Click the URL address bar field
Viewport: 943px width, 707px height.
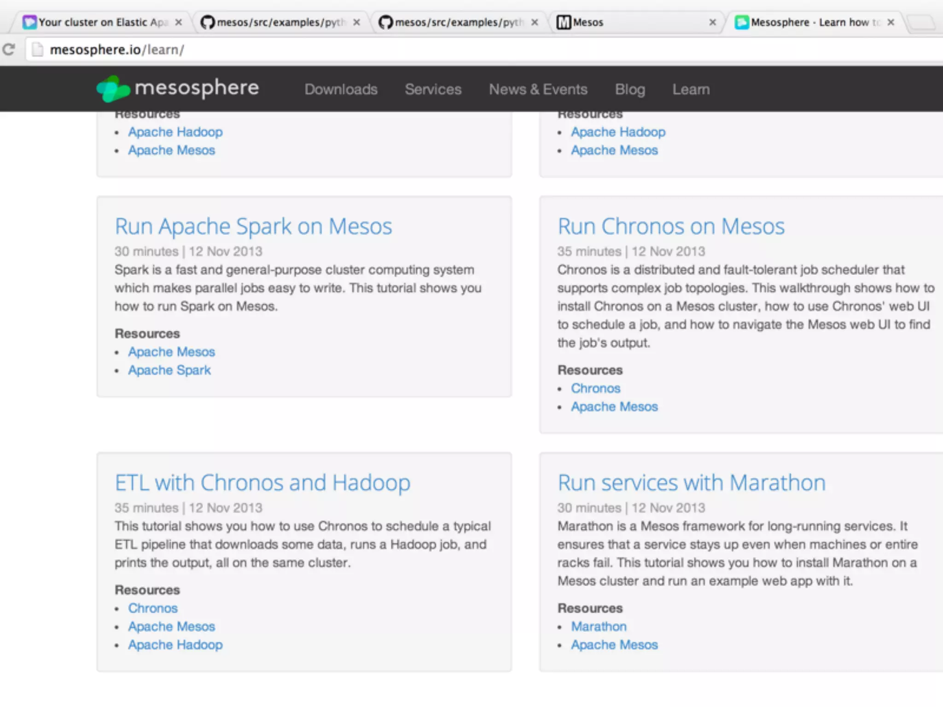pos(460,49)
